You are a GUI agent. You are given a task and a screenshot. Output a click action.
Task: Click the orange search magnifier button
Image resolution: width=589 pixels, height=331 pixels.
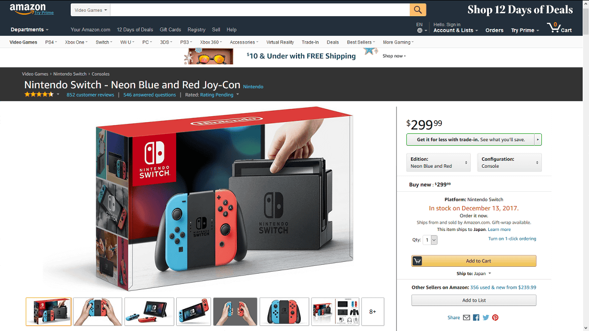[x=418, y=10]
